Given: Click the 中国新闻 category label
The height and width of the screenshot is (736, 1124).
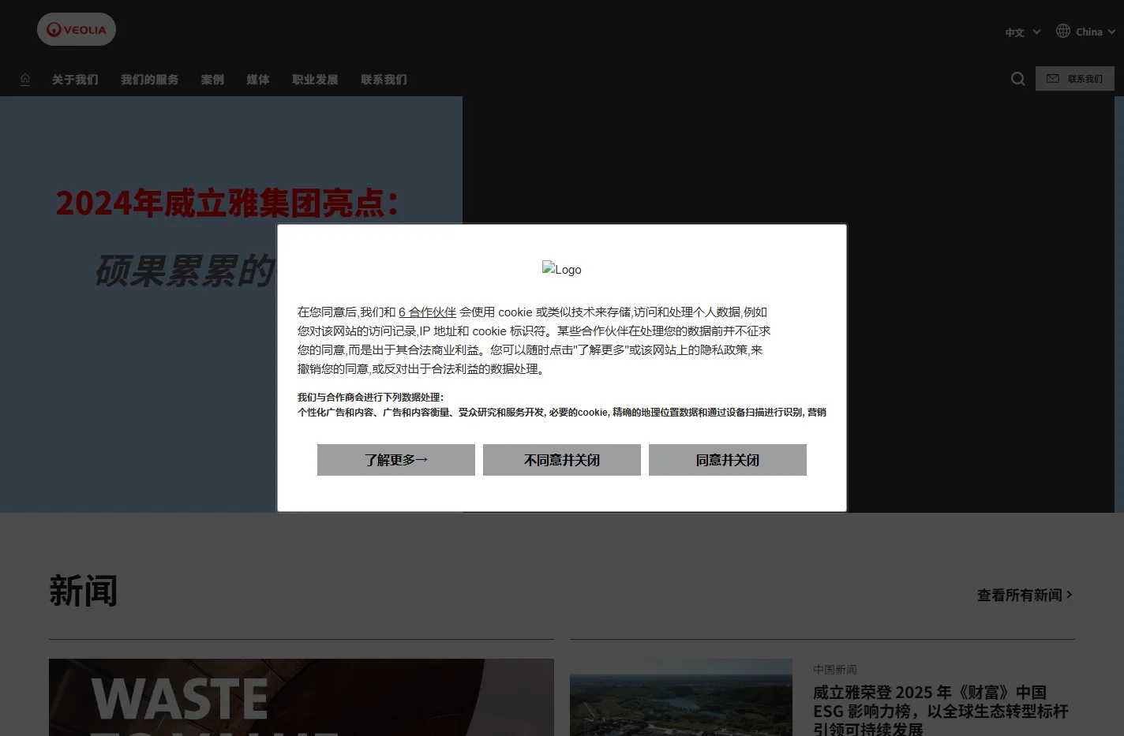Looking at the screenshot, I should pyautogui.click(x=835, y=670).
